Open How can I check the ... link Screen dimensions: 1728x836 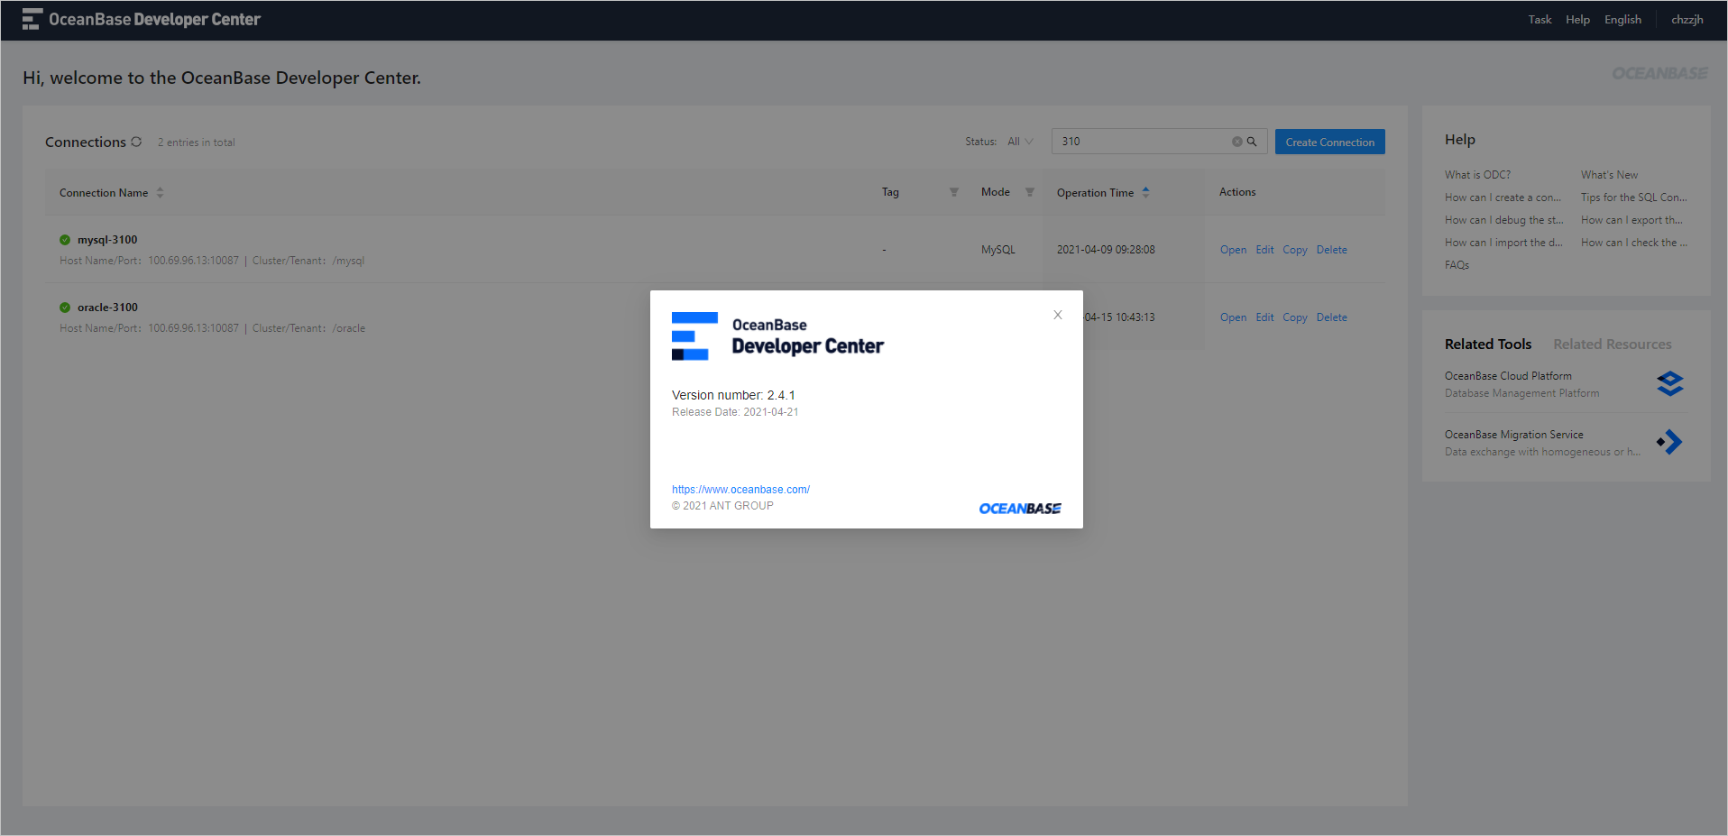(1633, 243)
